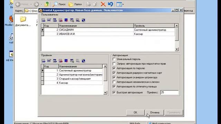Click OK button
221x124 pixels.
pos(135,113)
